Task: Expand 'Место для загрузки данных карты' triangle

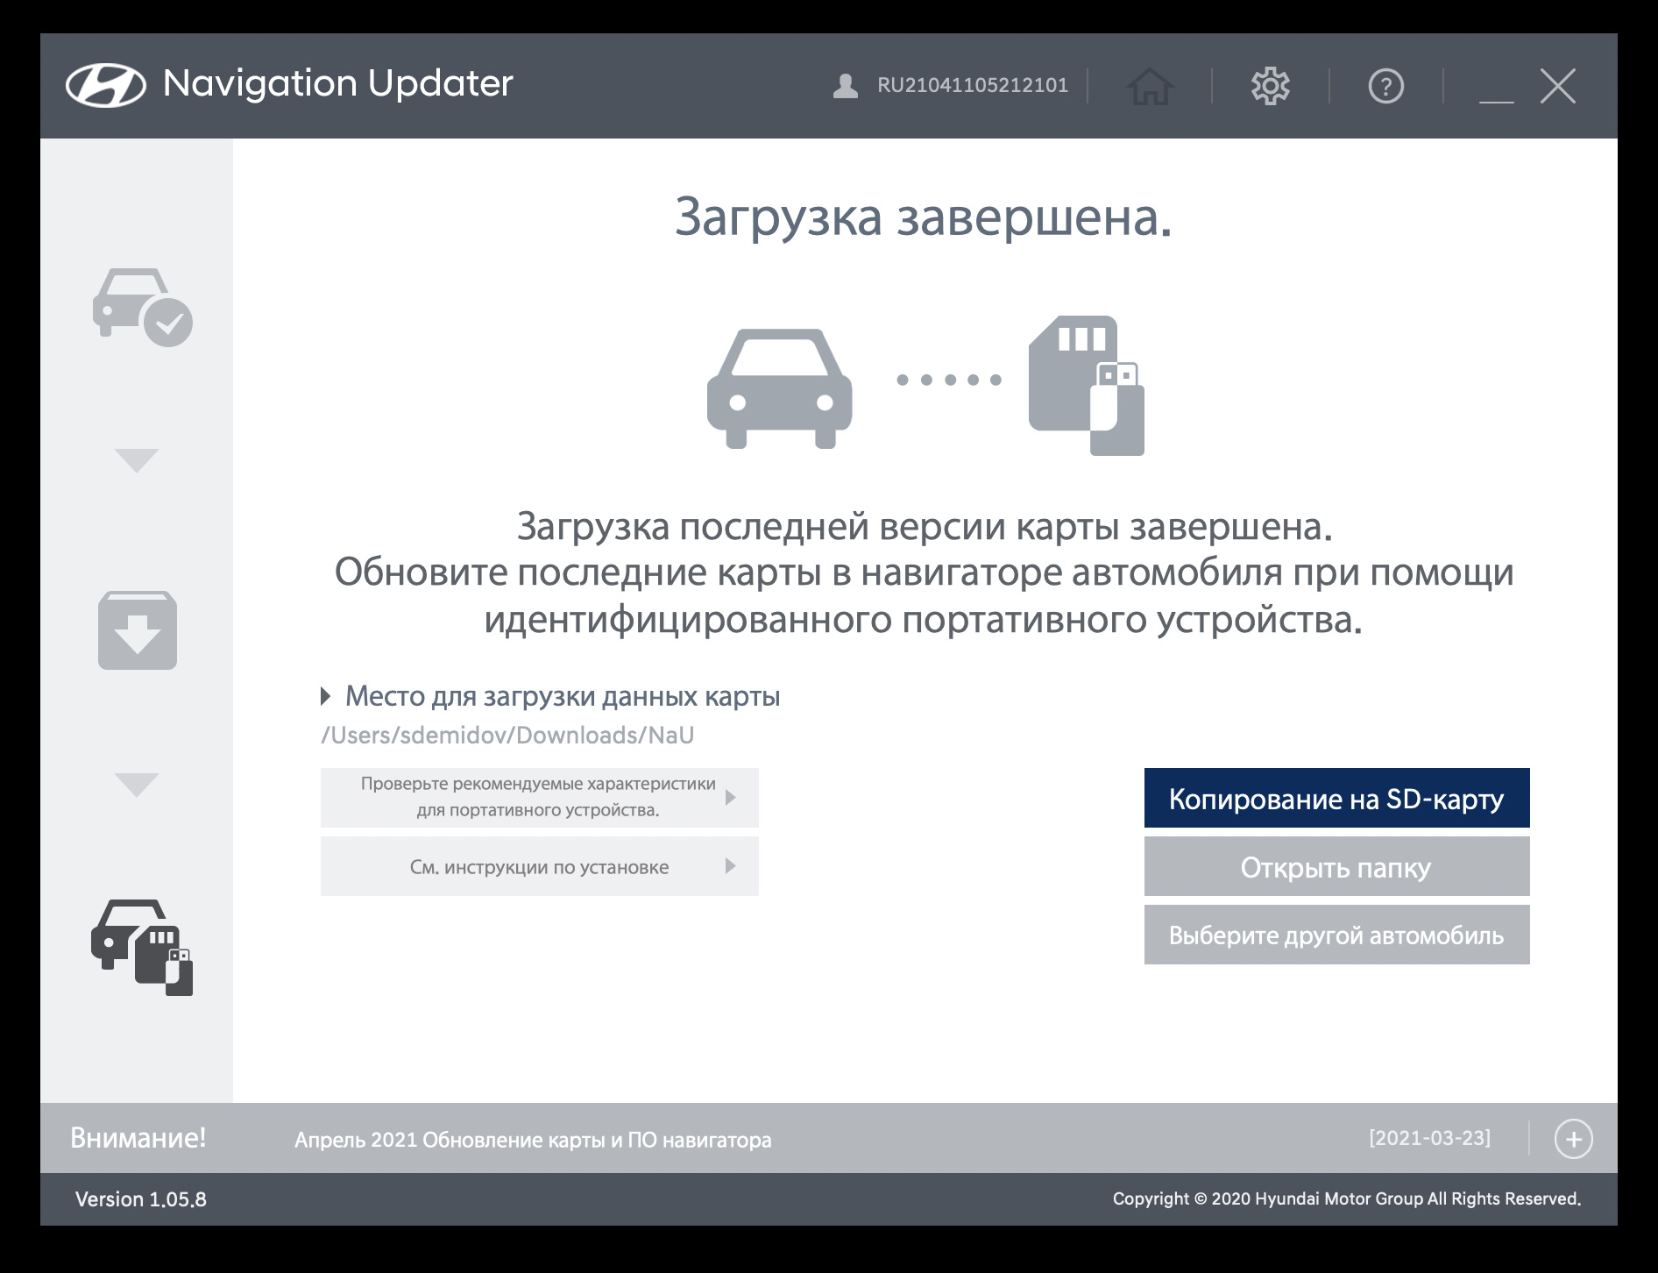Action: (x=326, y=696)
